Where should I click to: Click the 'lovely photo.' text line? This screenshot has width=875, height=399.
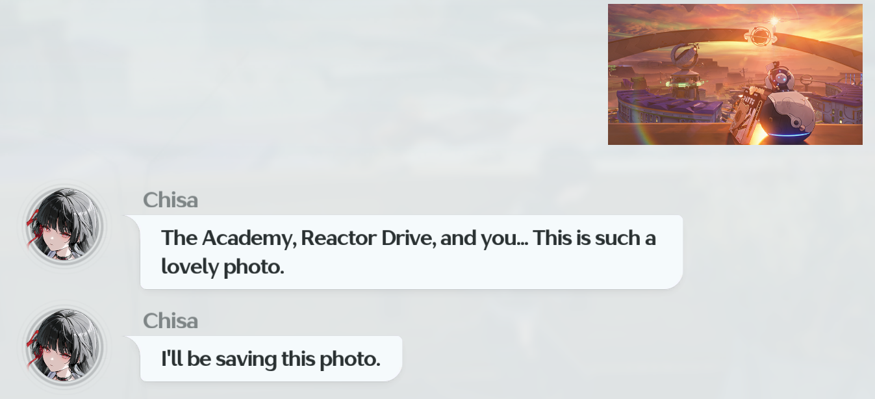click(223, 266)
